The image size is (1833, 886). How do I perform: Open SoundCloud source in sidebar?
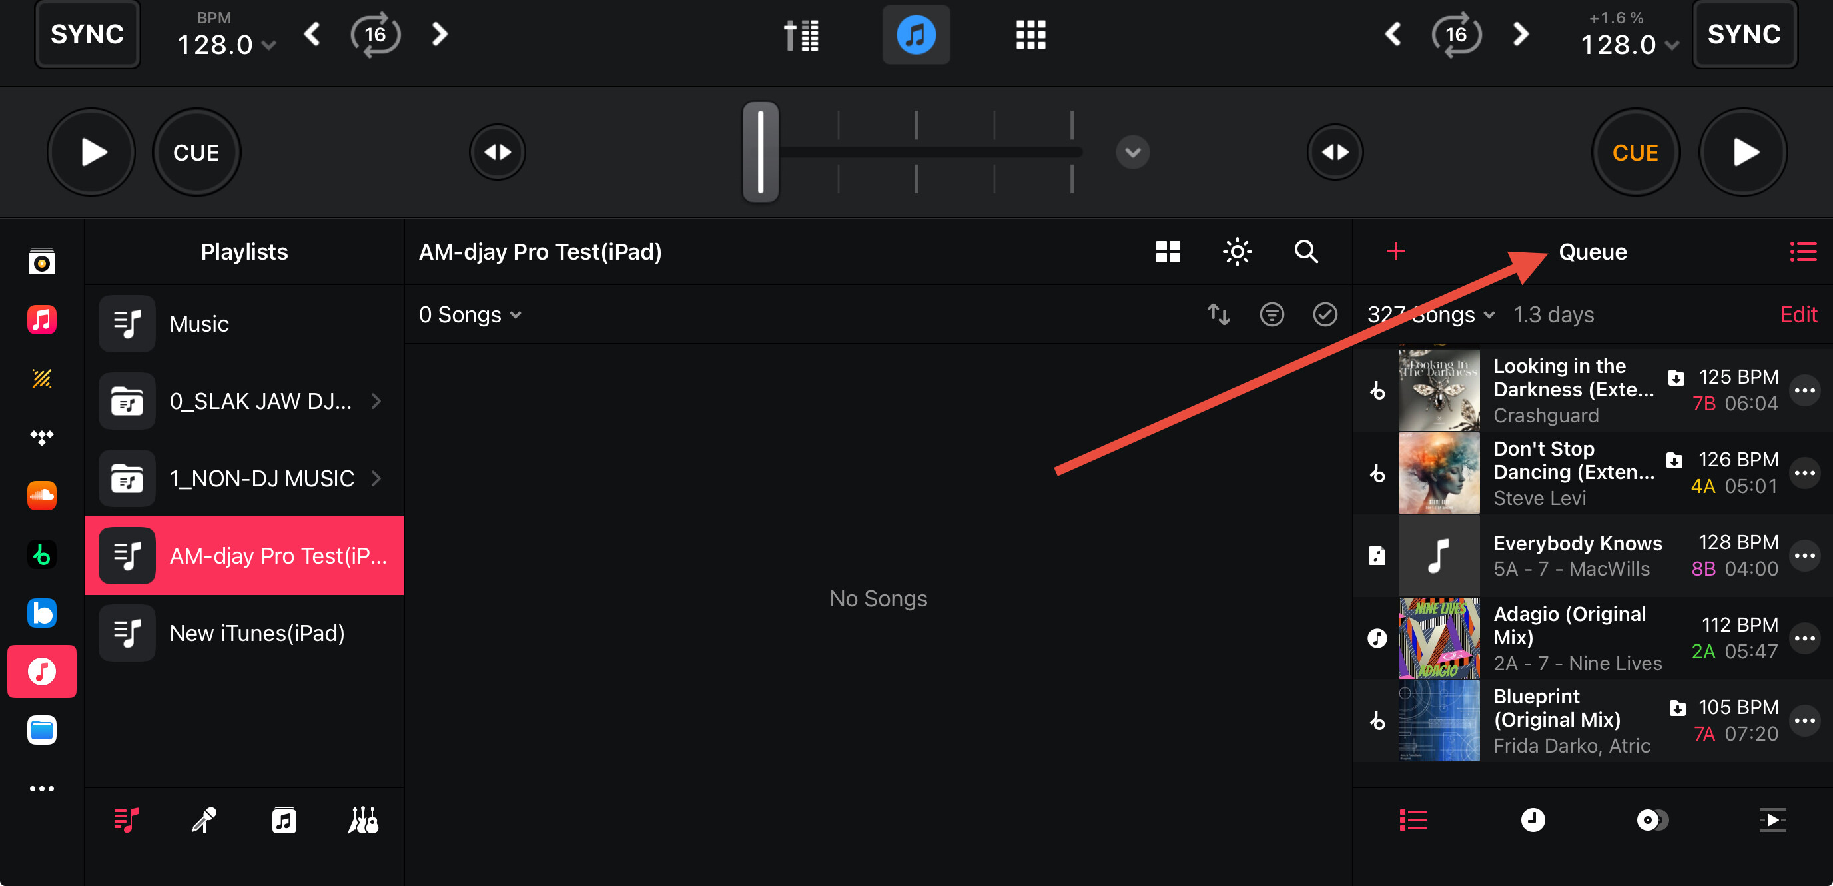coord(42,496)
